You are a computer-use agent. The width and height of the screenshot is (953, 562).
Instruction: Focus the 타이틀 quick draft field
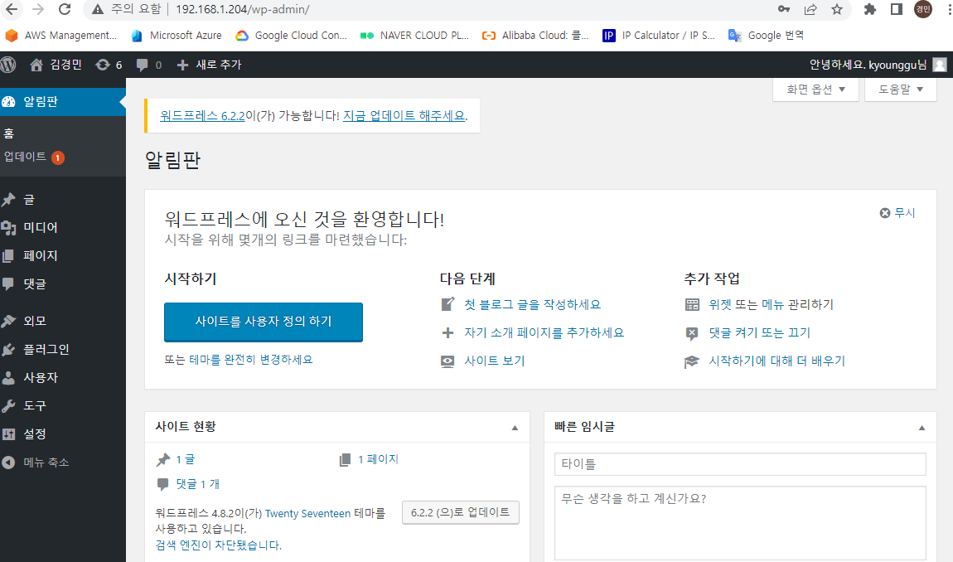click(740, 464)
